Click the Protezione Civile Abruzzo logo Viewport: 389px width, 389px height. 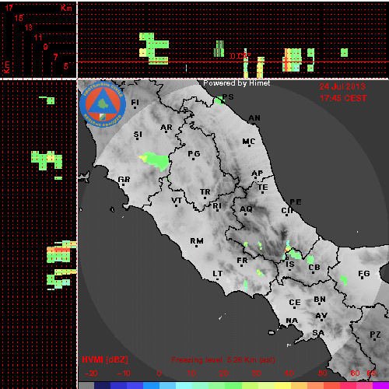click(x=103, y=104)
